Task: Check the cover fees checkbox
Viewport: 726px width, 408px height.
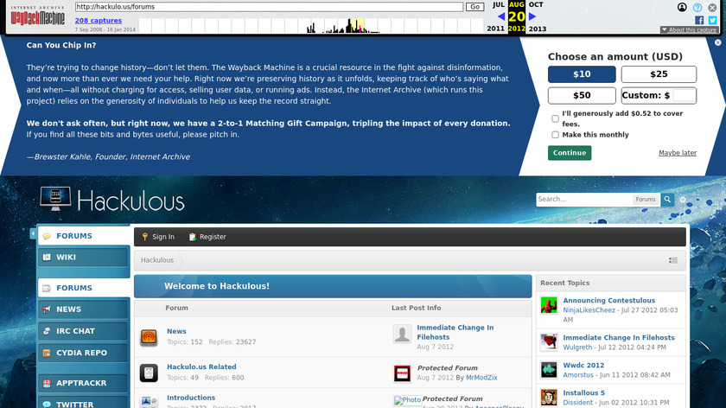Action: 555,118
